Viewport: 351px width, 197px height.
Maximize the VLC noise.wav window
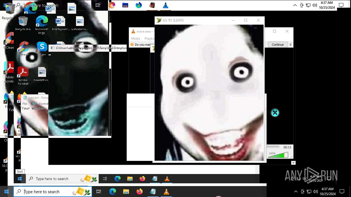[x=274, y=31]
